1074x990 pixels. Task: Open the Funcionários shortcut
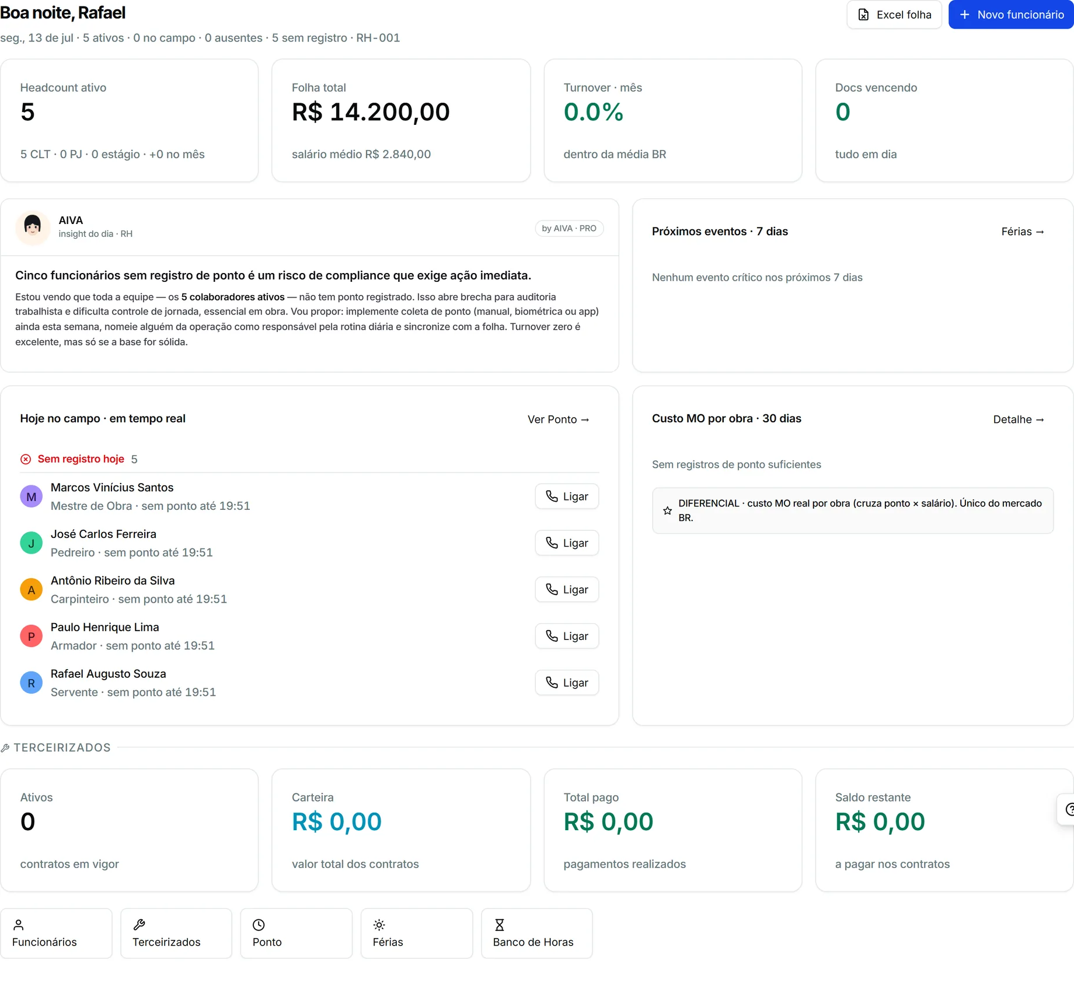(56, 933)
